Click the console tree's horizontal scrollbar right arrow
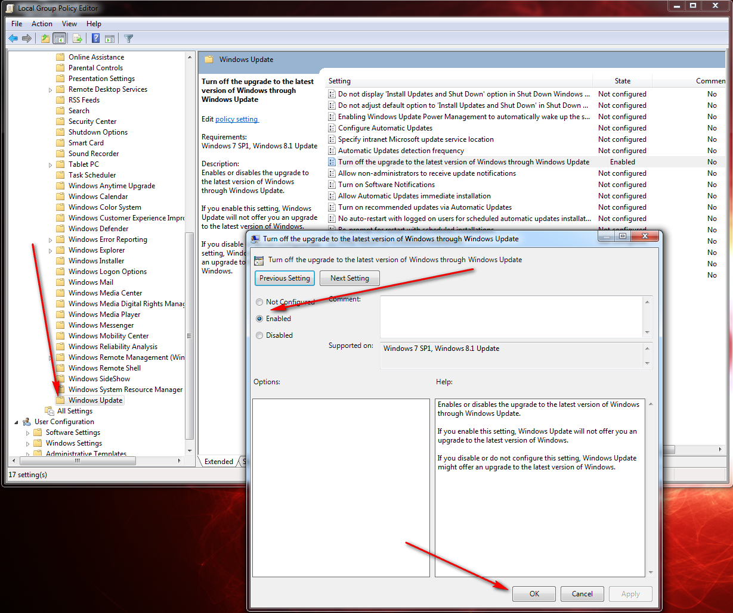 (x=180, y=461)
